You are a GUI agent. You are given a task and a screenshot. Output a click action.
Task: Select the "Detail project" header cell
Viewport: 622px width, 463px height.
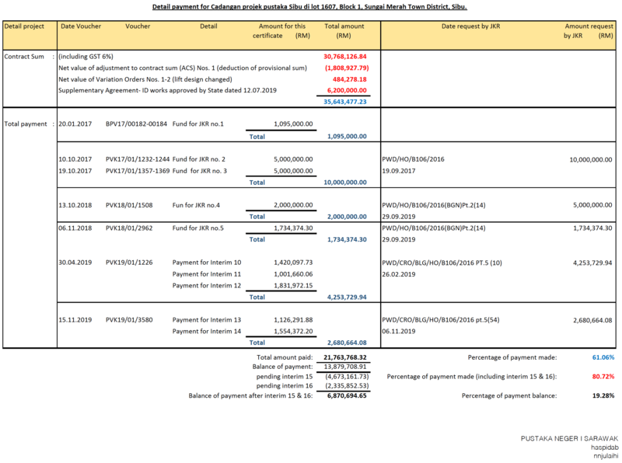pyautogui.click(x=23, y=26)
